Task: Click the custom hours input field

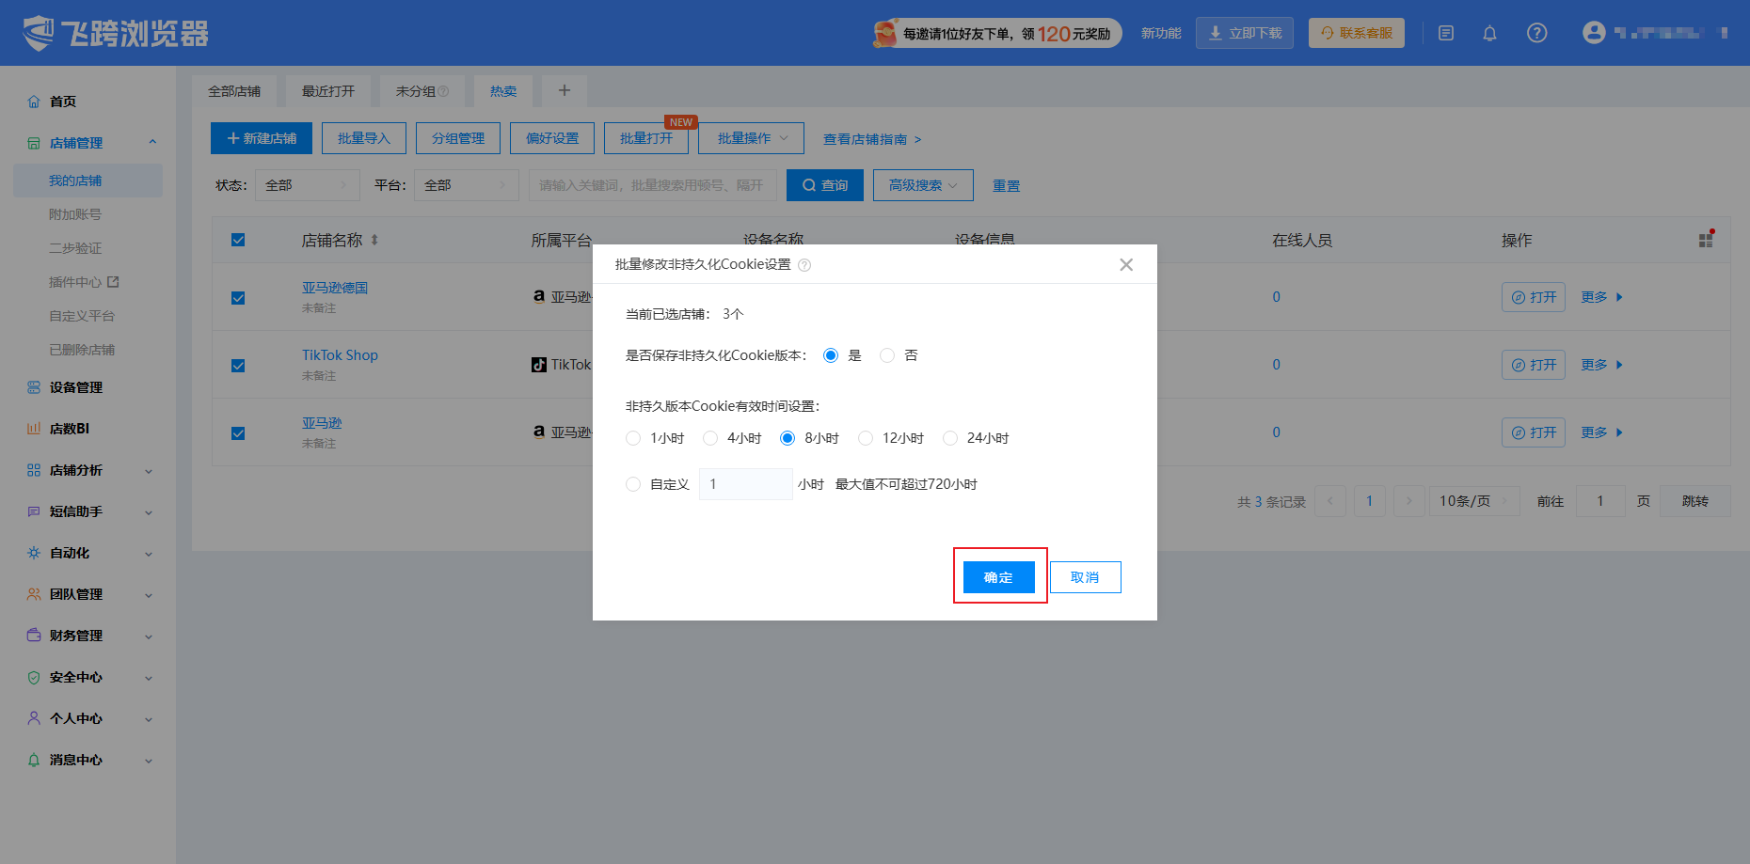Action: (745, 484)
